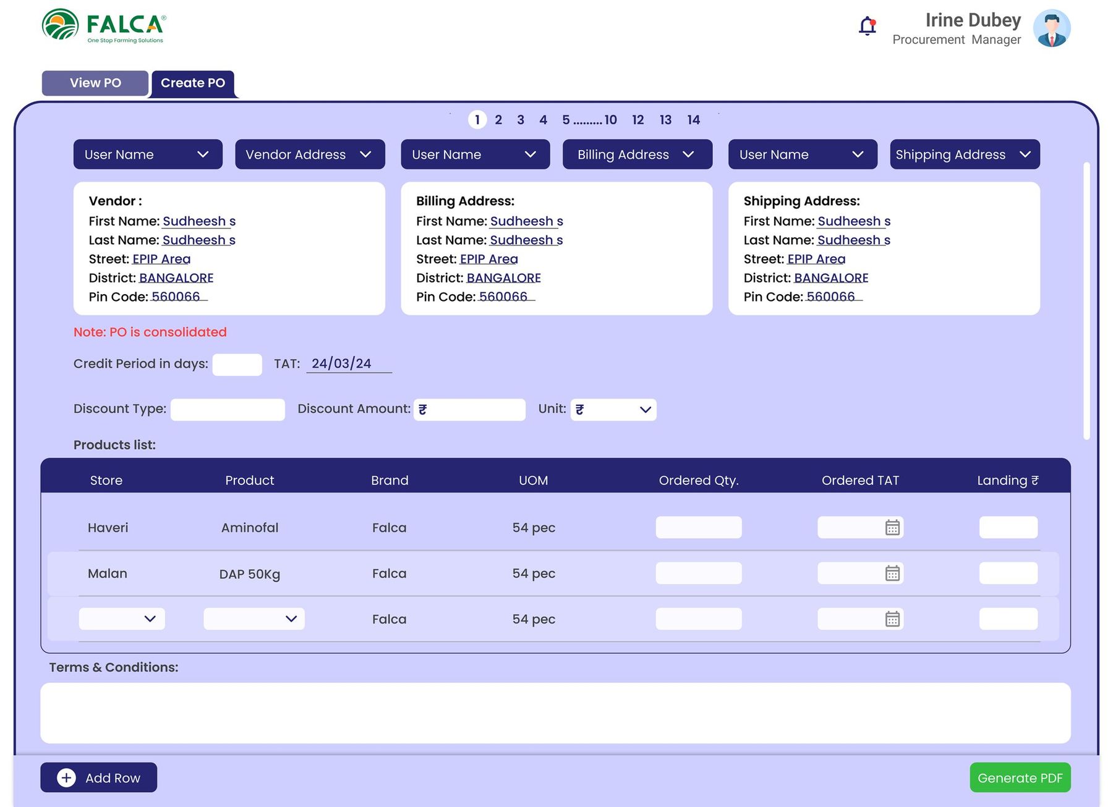Image resolution: width=1113 pixels, height=807 pixels.
Task: Open calendar for Malan row Ordered TAT
Action: point(892,573)
